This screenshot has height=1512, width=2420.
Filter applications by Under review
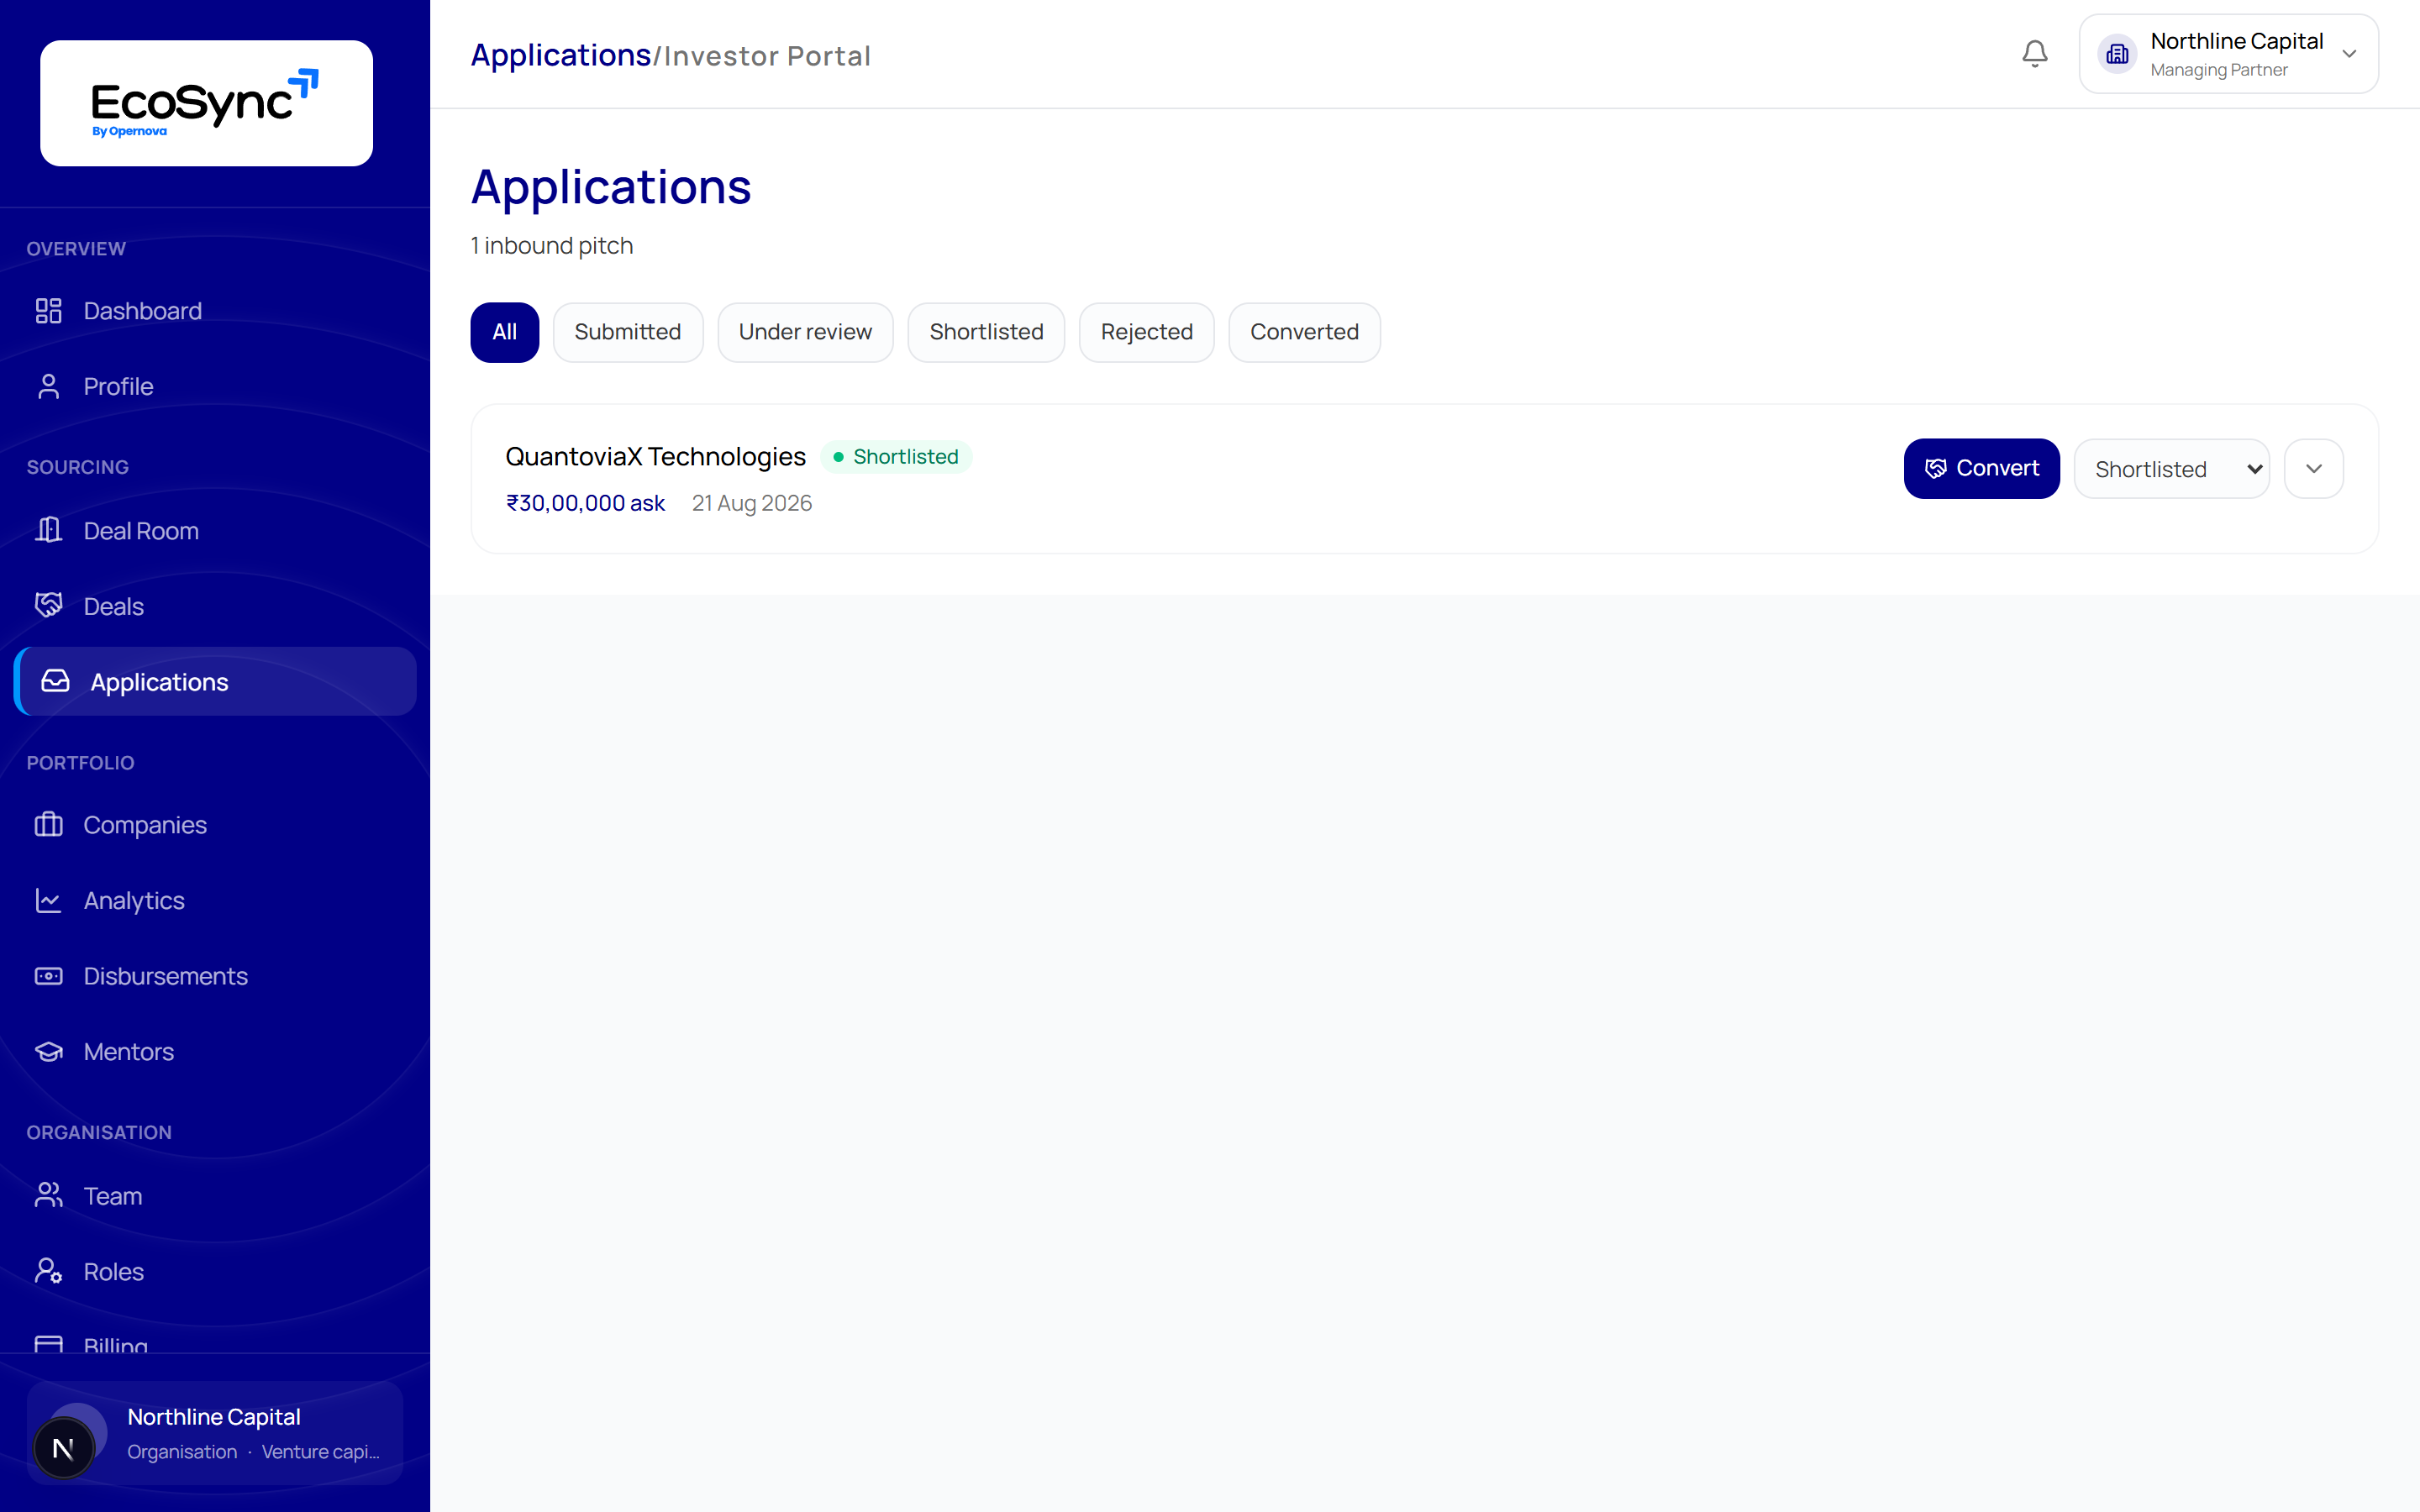(805, 332)
